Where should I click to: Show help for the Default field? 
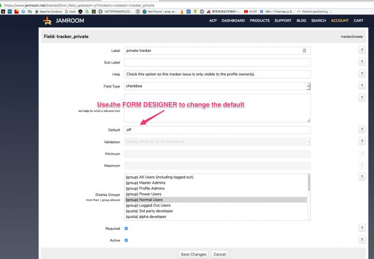362,129
